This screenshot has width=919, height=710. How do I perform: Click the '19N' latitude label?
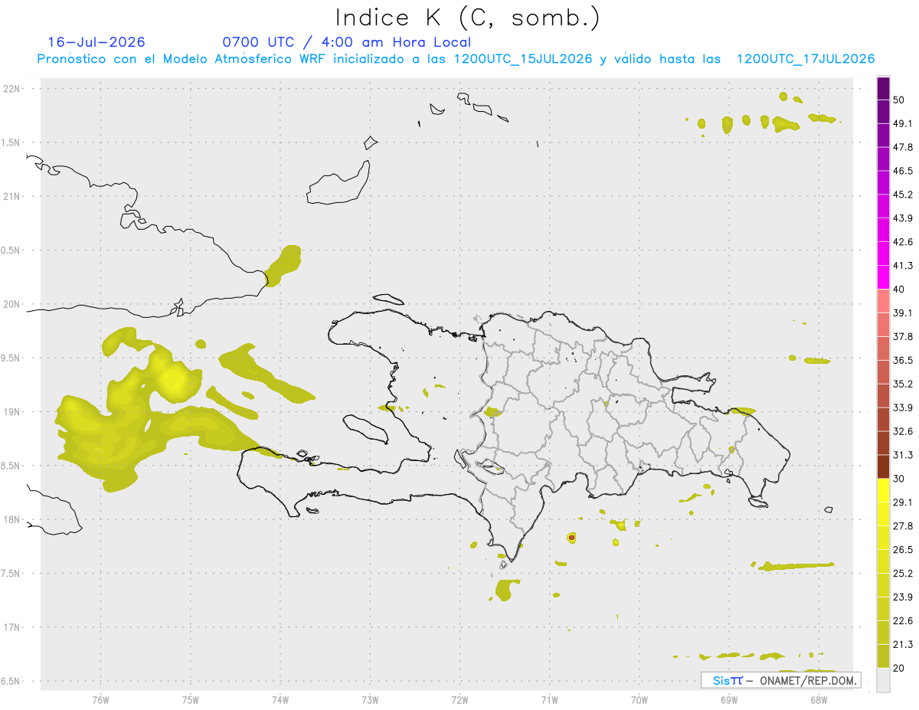coord(11,411)
